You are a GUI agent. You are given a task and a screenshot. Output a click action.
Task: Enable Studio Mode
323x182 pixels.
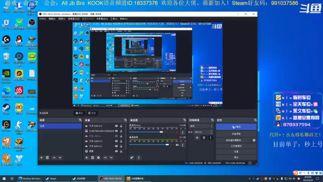[236, 146]
